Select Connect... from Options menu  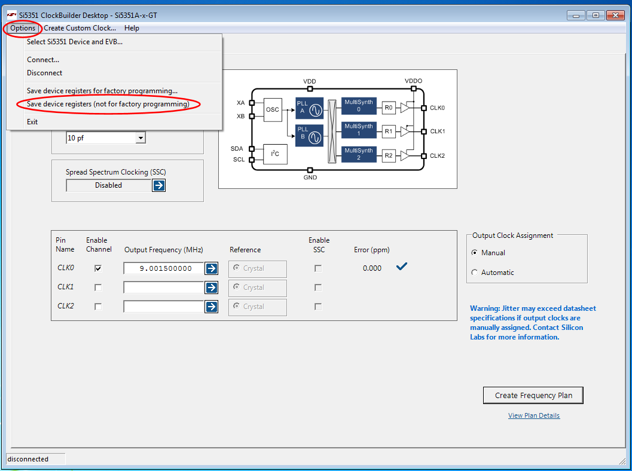[43, 60]
